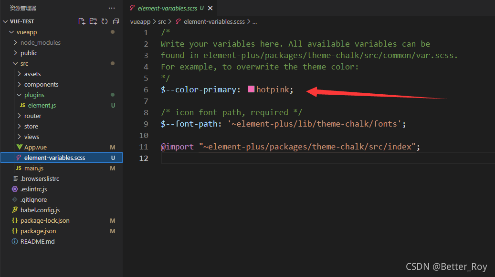Close the element-variables.scss editor tab
Screen dimensions: 495x277
pyautogui.click(x=210, y=8)
